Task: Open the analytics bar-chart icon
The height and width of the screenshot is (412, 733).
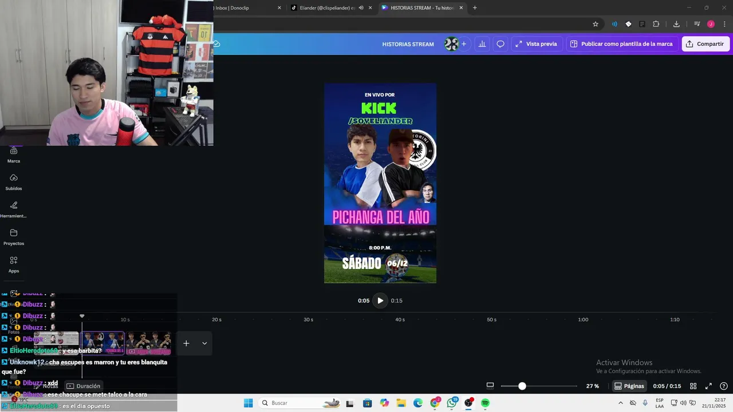Action: (x=482, y=44)
